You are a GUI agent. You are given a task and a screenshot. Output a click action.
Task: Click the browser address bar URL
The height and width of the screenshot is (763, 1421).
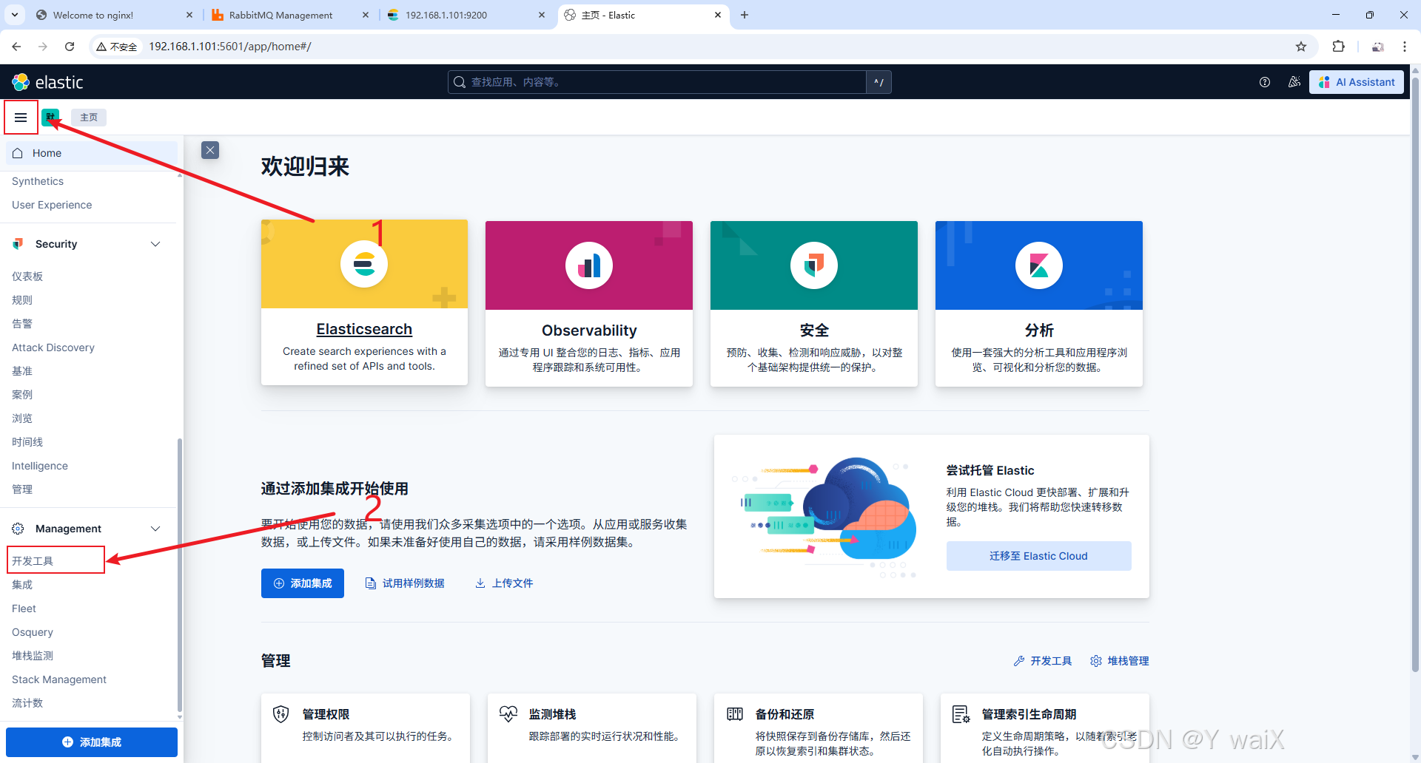point(230,47)
